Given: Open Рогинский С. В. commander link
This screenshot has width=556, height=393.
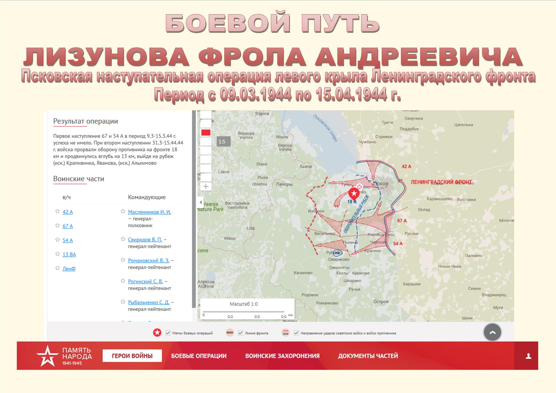Looking at the screenshot, I should tap(145, 281).
